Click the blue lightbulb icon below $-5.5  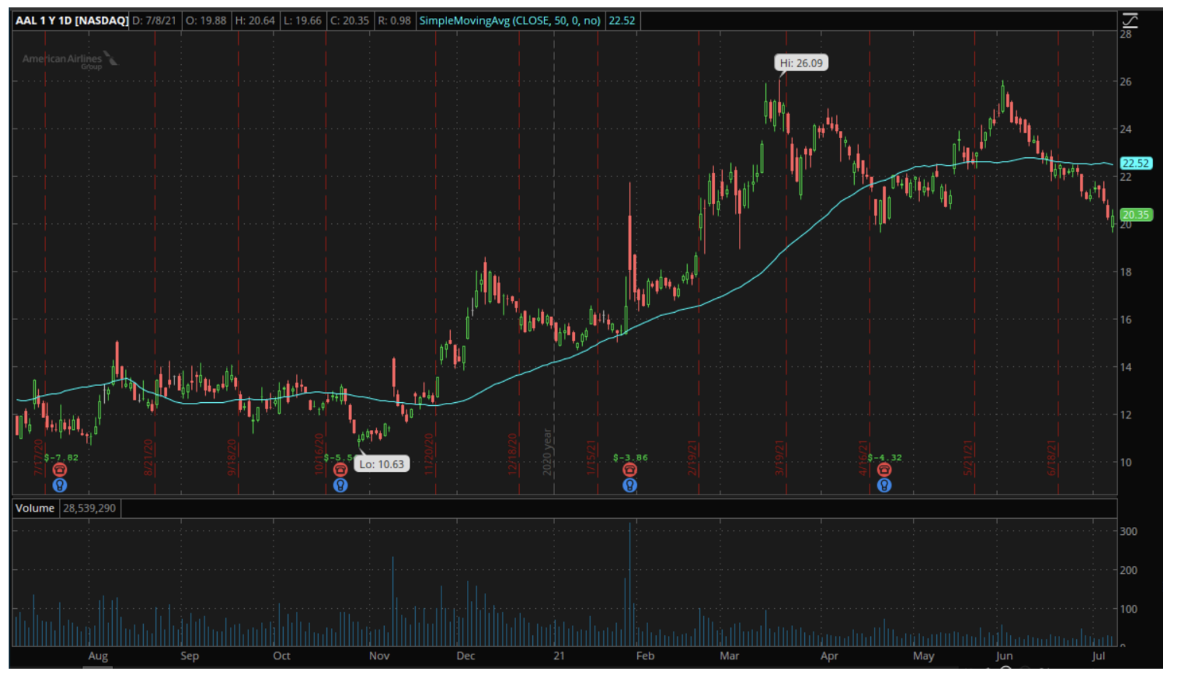tap(340, 485)
